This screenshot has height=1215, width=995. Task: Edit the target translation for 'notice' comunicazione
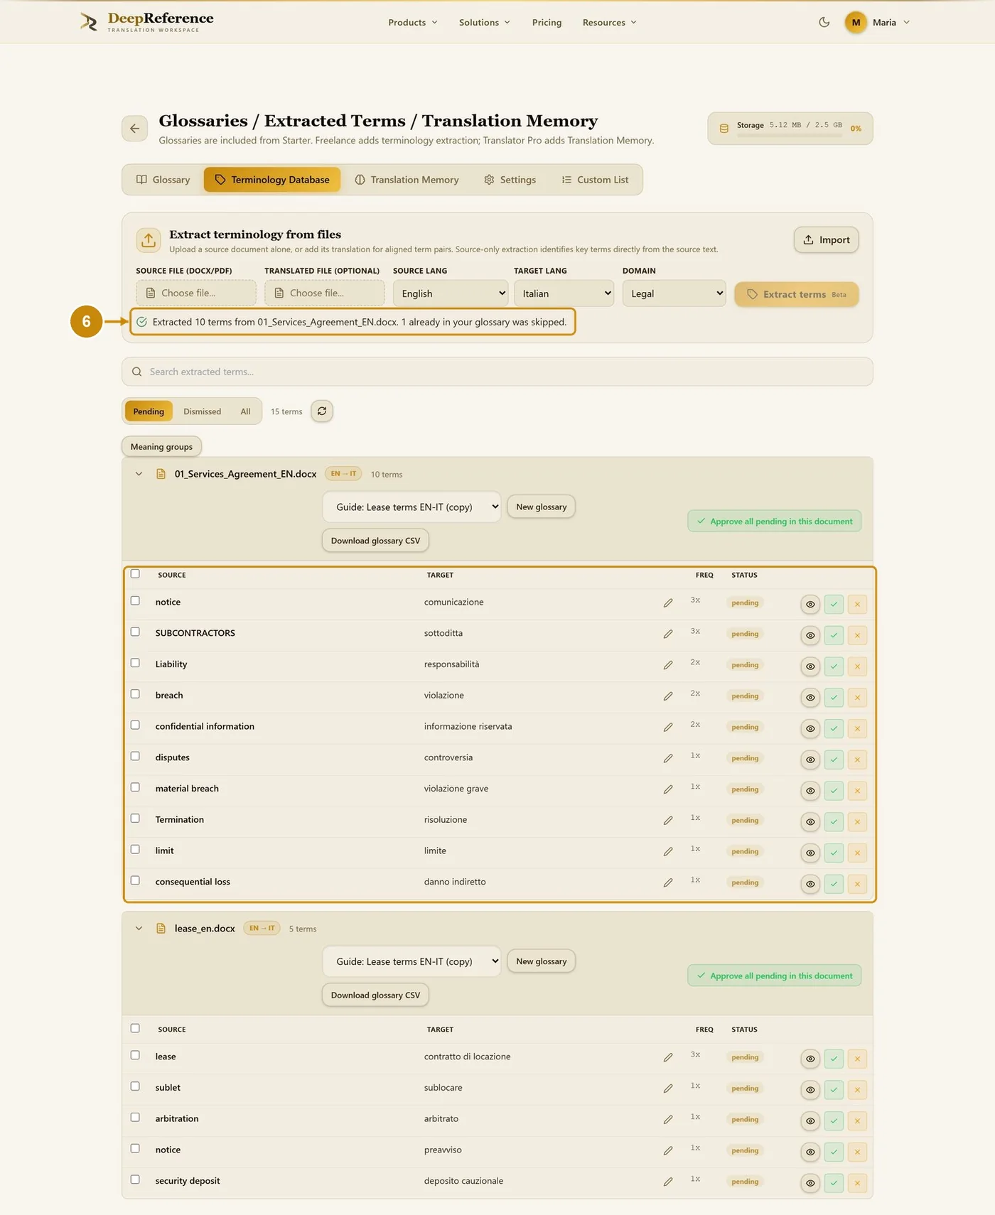point(668,603)
